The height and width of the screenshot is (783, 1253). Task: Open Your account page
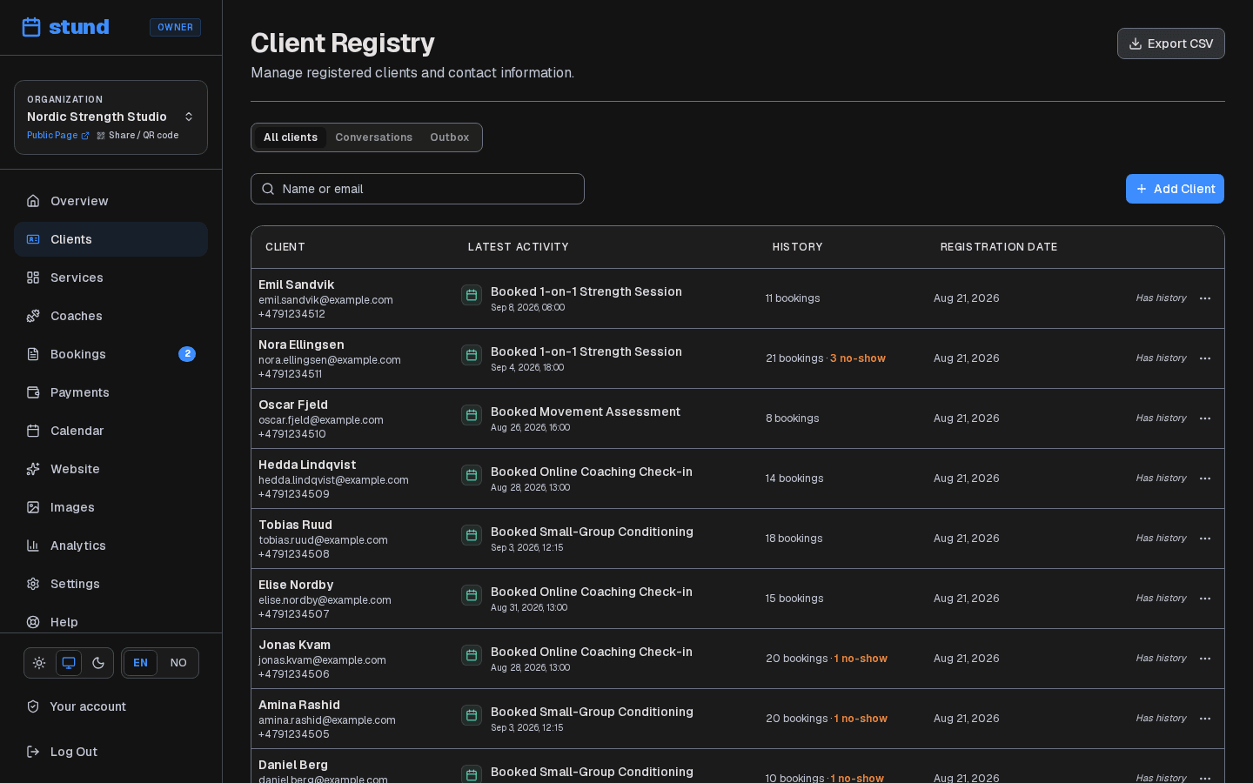coord(111,706)
